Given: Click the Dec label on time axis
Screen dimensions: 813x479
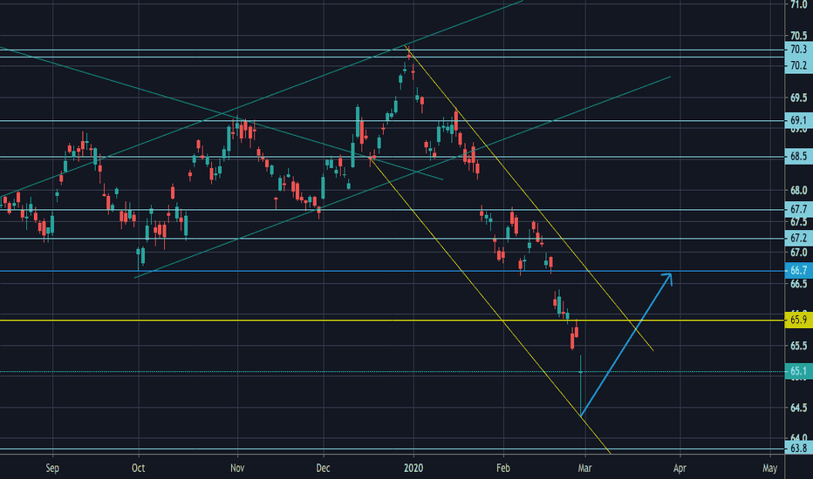Looking at the screenshot, I should tap(323, 469).
